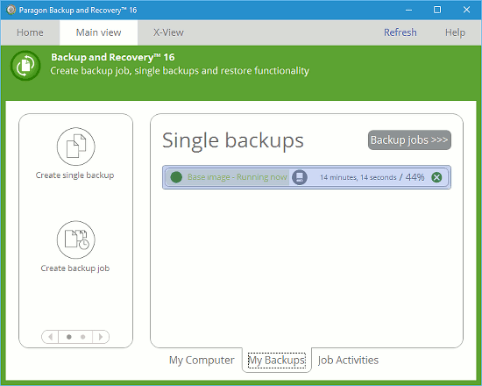Viewport: 482px width, 386px height.
Task: Open the Job Activities tab
Action: 348,361
